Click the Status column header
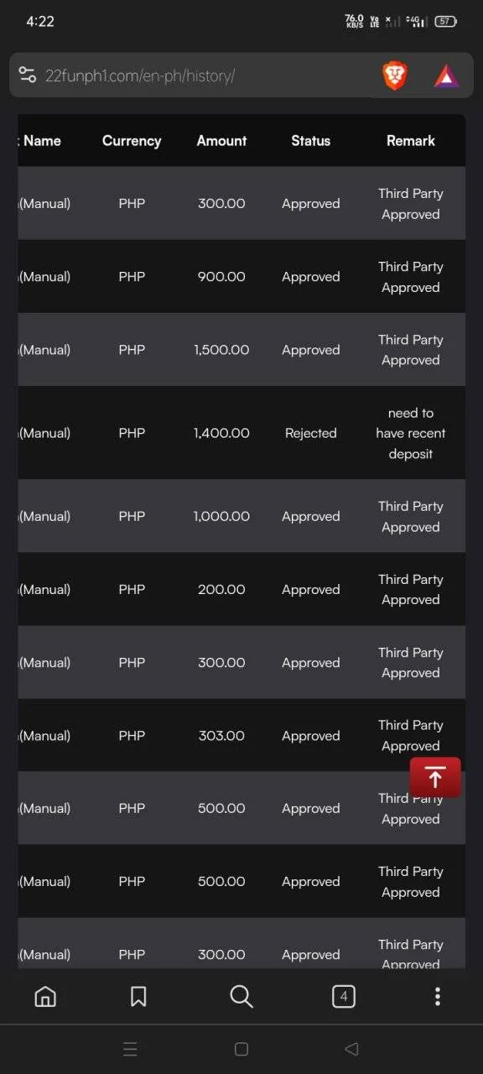 [x=310, y=141]
